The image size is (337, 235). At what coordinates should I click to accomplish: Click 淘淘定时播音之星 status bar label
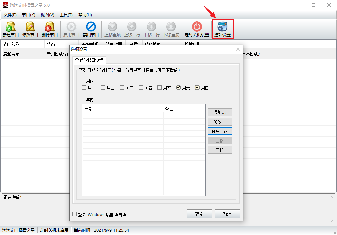19,230
